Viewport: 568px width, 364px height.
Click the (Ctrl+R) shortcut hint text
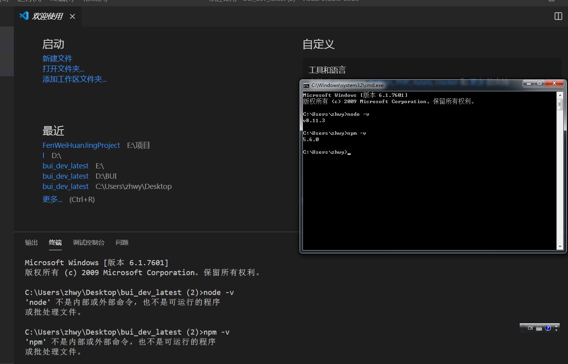coord(82,199)
